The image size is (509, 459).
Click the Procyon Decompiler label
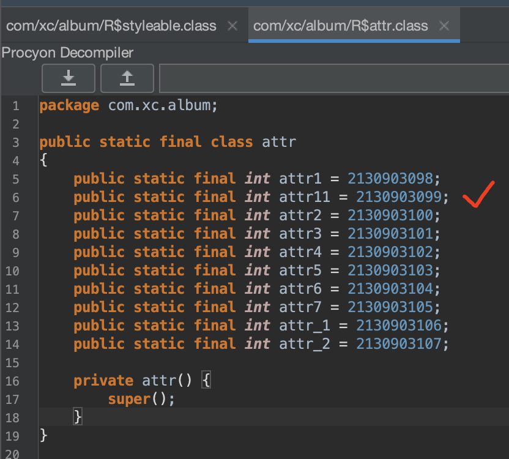coord(67,53)
